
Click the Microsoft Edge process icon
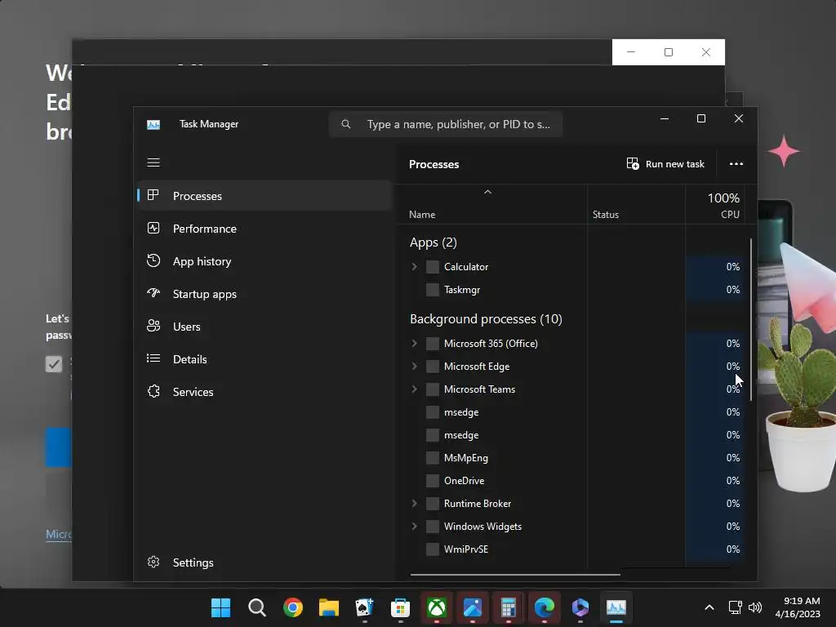433,367
